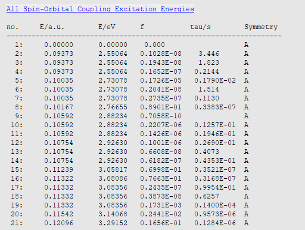Click the energy value 0.11239
The width and height of the screenshot is (305, 230).
click(58, 169)
